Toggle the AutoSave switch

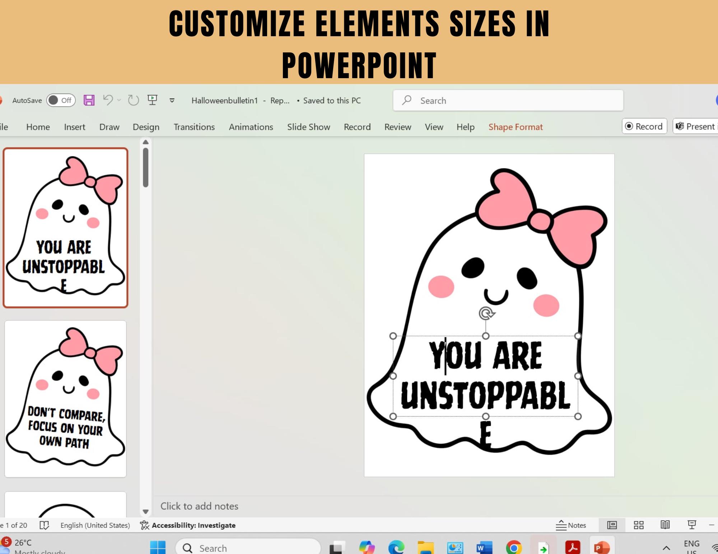point(61,100)
